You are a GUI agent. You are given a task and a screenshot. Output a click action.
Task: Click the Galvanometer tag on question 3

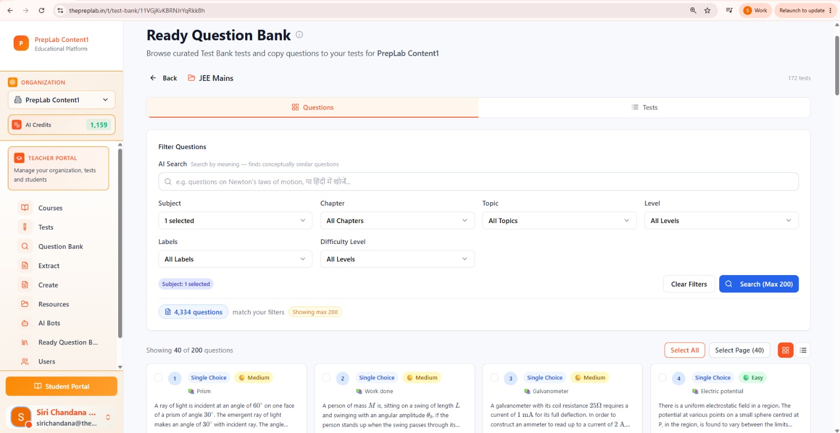pyautogui.click(x=546, y=392)
